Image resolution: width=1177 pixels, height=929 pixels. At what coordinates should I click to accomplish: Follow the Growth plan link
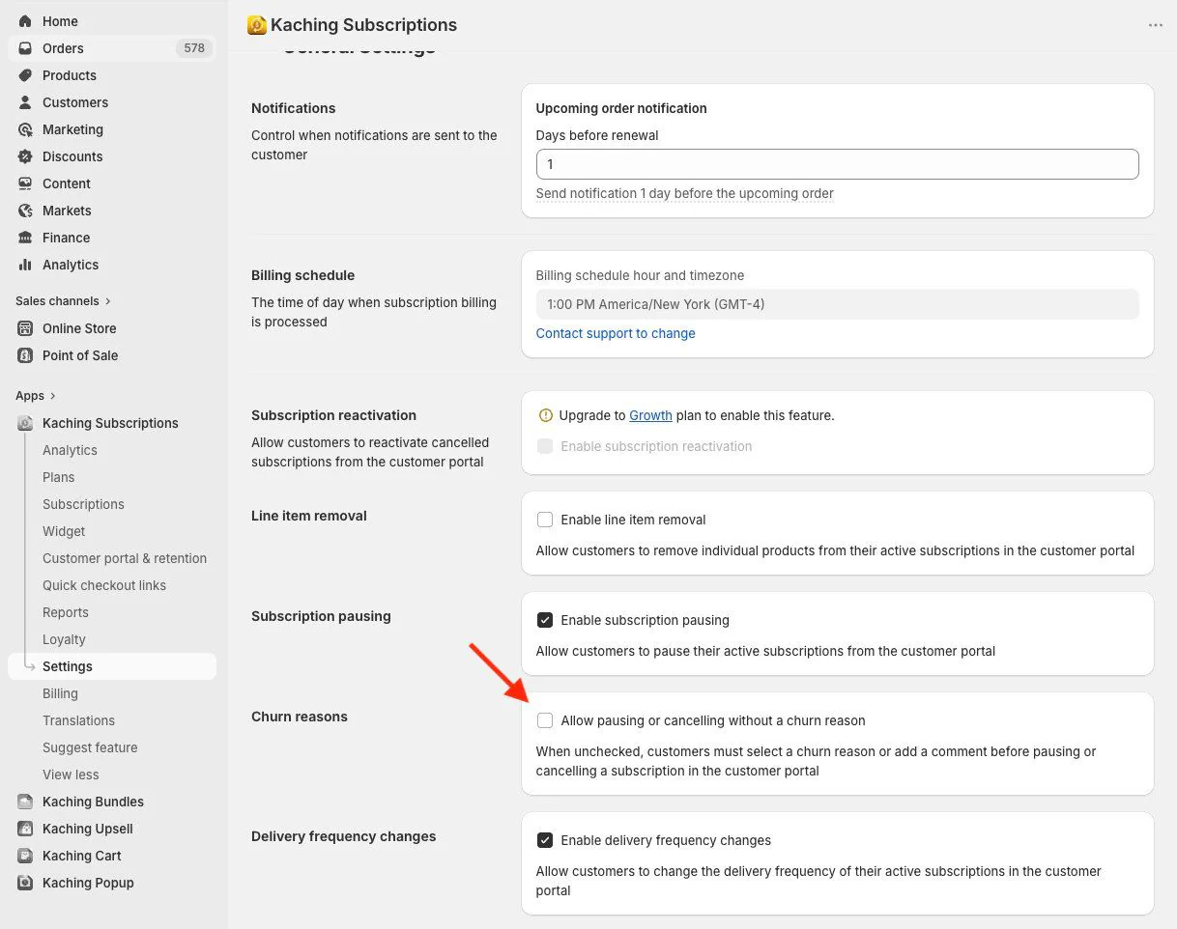650,415
